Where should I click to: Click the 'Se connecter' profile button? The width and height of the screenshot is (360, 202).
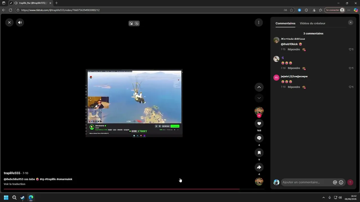click(335, 10)
